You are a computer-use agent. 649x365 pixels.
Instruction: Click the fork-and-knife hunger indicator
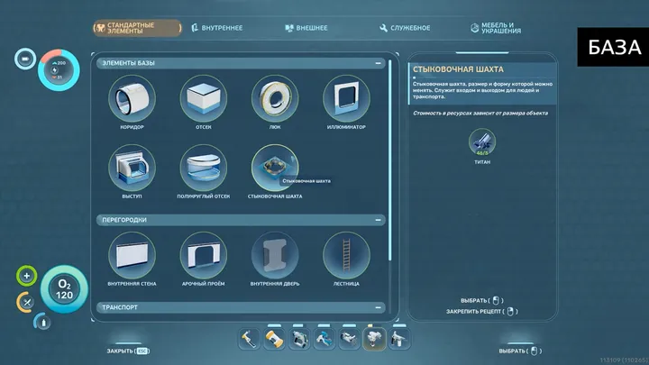26,302
